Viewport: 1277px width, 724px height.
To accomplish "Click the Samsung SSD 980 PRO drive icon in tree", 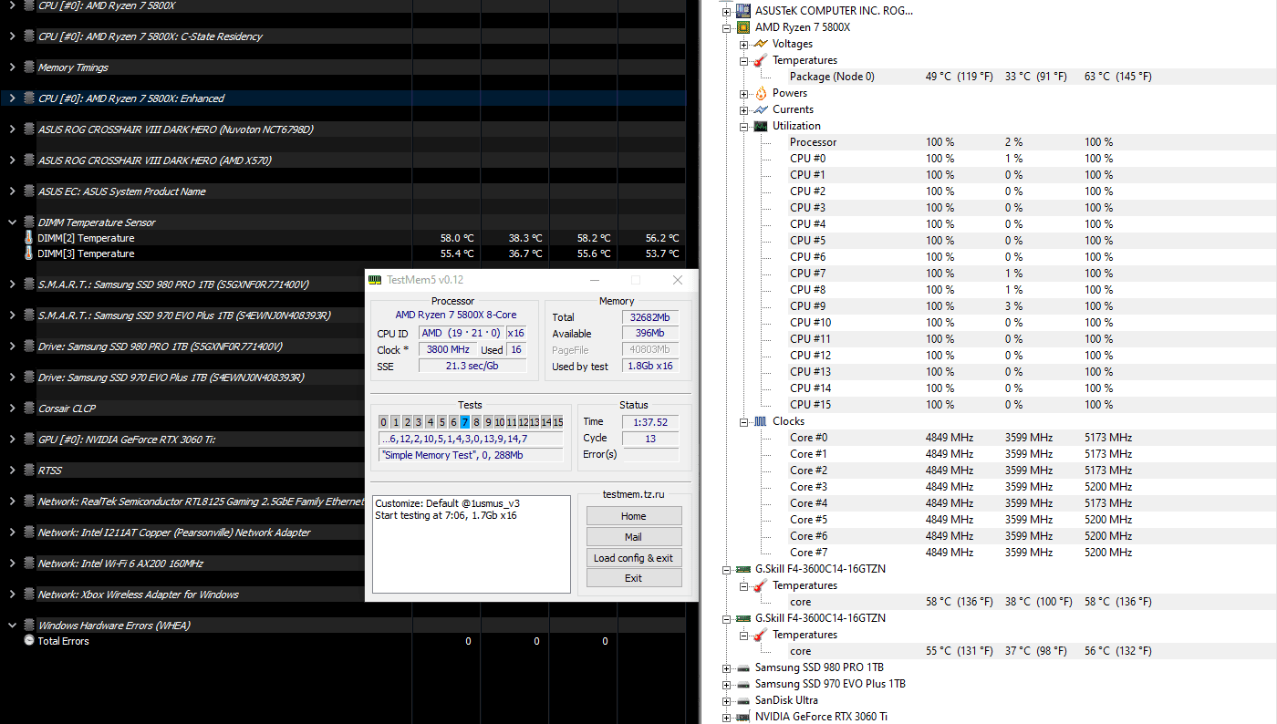I will pos(744,667).
